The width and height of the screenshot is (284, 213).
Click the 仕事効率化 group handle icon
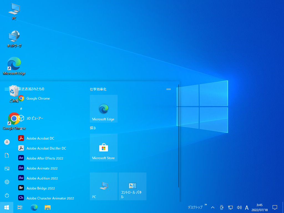[x=169, y=89]
